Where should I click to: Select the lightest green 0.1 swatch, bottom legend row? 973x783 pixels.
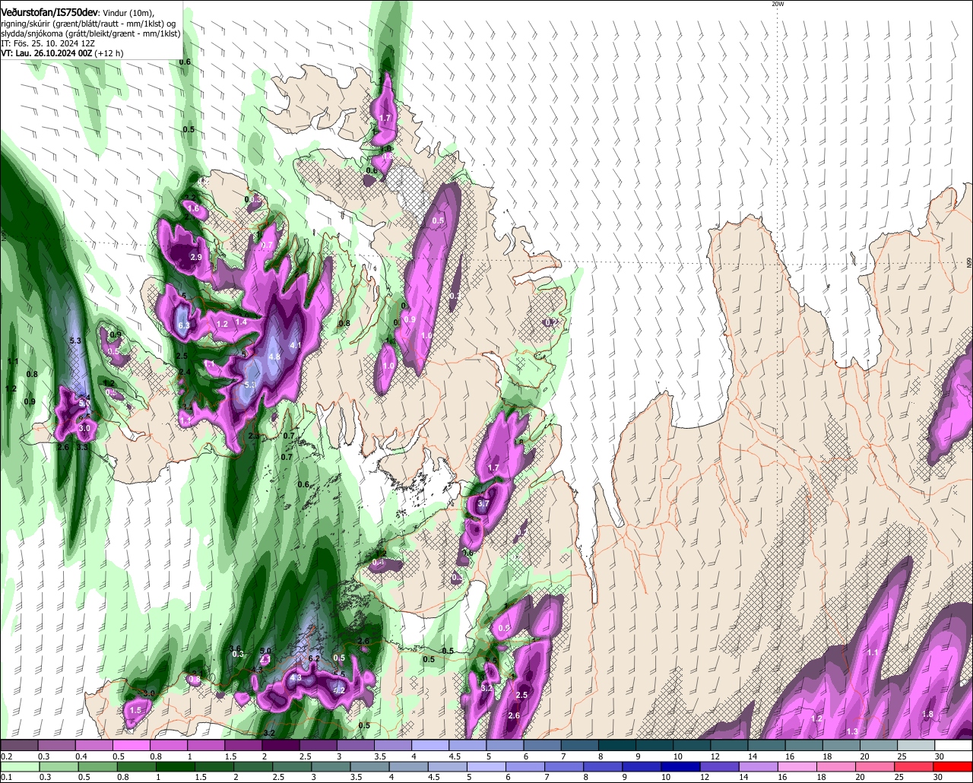click(19, 766)
